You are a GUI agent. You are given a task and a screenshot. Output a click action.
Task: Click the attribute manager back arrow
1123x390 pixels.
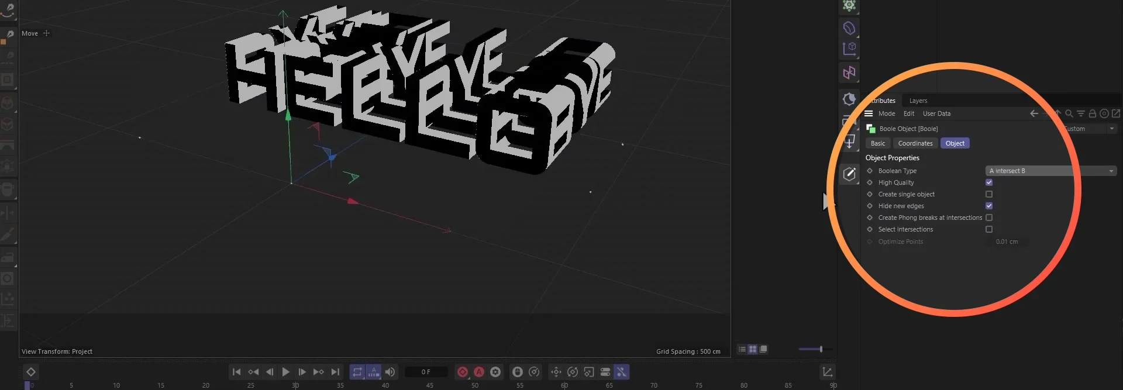(x=1034, y=113)
